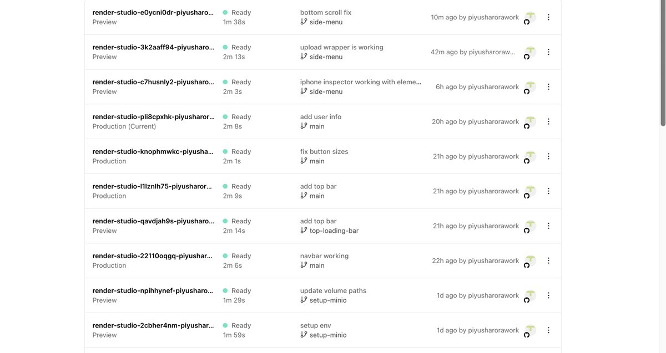Click the Ready status with 1m 59s duration
This screenshot has width=666, height=353.
pos(237,325)
